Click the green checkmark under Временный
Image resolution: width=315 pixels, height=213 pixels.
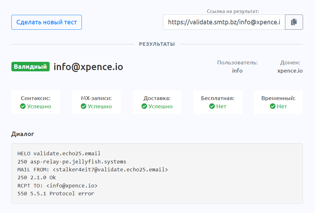[x=273, y=107]
